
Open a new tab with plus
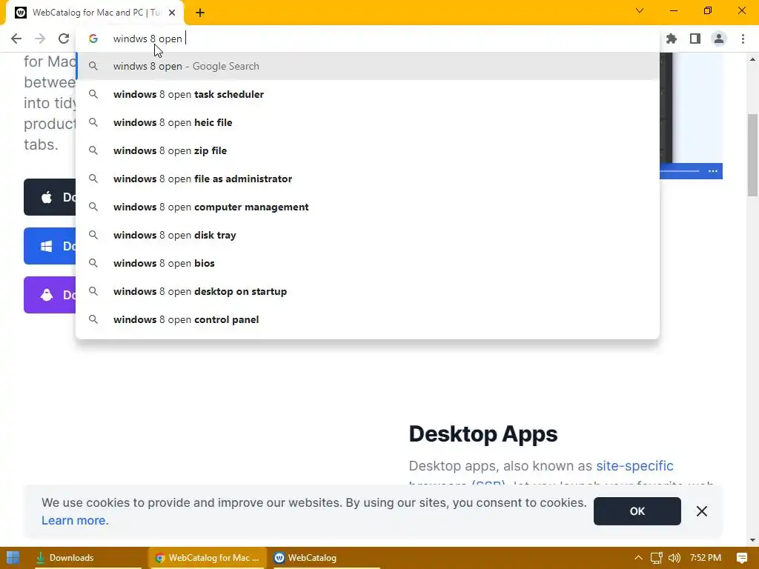(200, 13)
